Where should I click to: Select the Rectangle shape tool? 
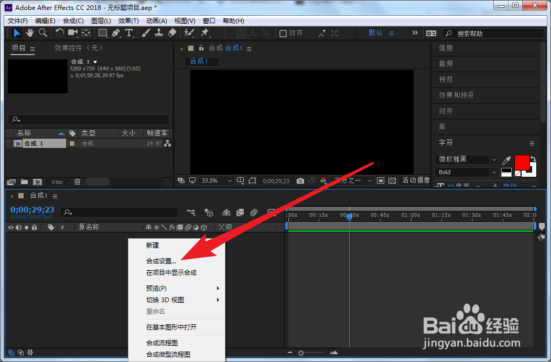click(x=103, y=33)
